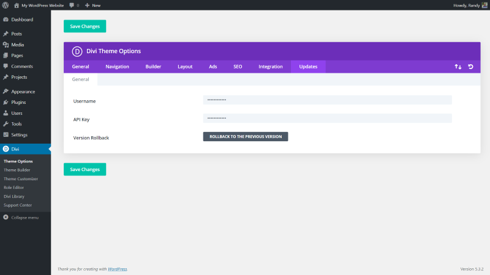Click the plus New icon in admin bar

point(87,5)
